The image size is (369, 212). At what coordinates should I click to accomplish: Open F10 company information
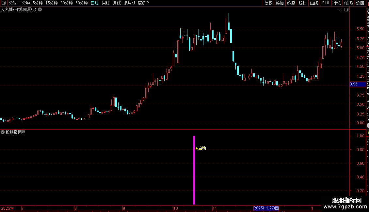(x=326, y=3)
